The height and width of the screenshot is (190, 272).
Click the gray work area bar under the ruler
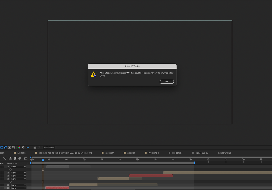(113, 163)
